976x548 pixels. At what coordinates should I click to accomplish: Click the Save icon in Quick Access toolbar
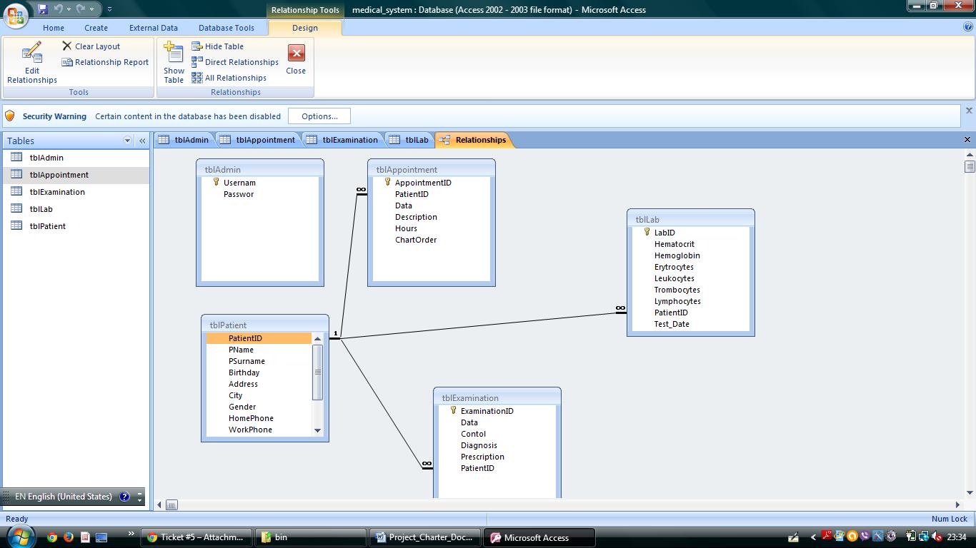[43, 9]
